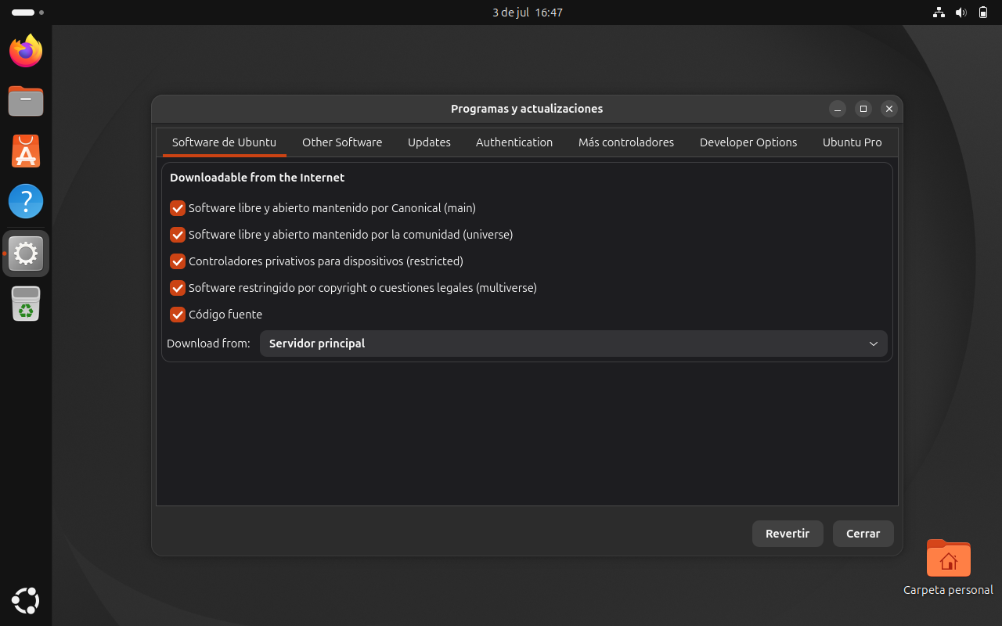
Task: Open the clock showing 3 de jul 16:47
Action: point(528,13)
